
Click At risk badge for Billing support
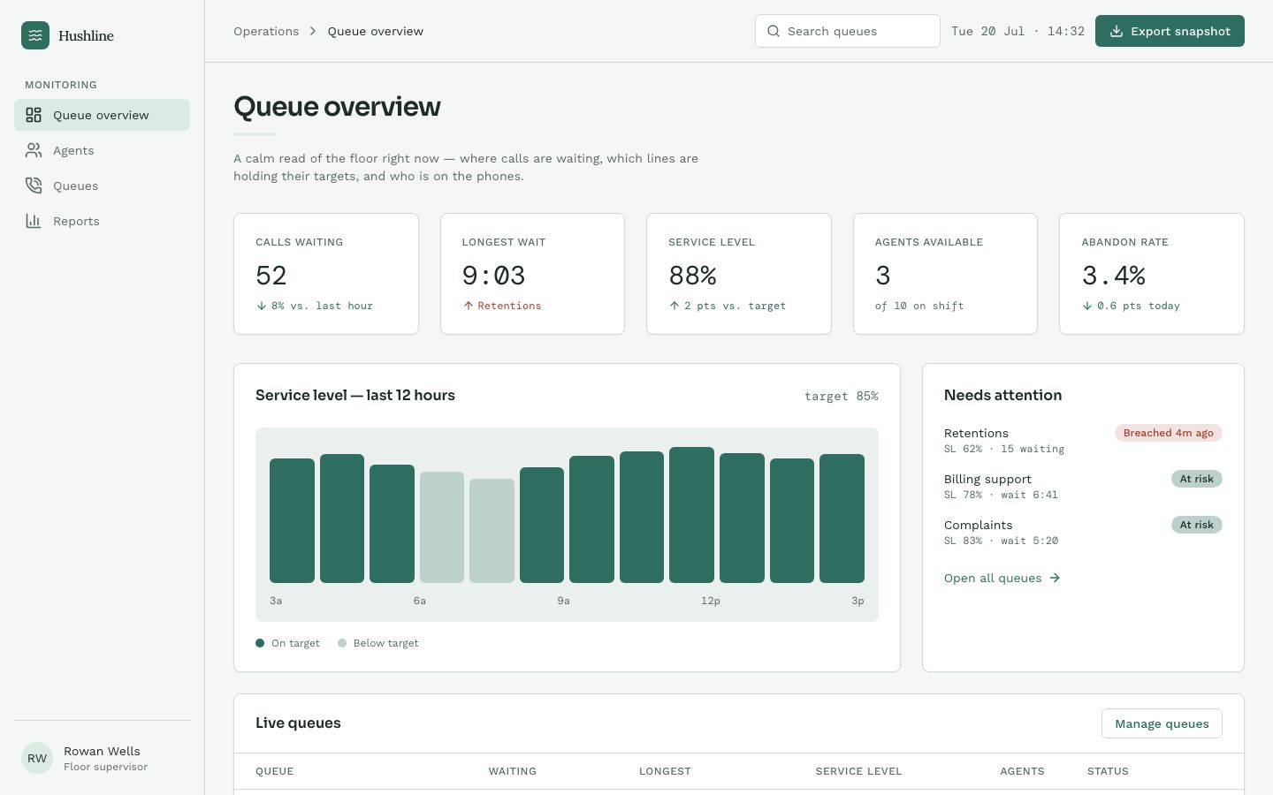click(1197, 479)
